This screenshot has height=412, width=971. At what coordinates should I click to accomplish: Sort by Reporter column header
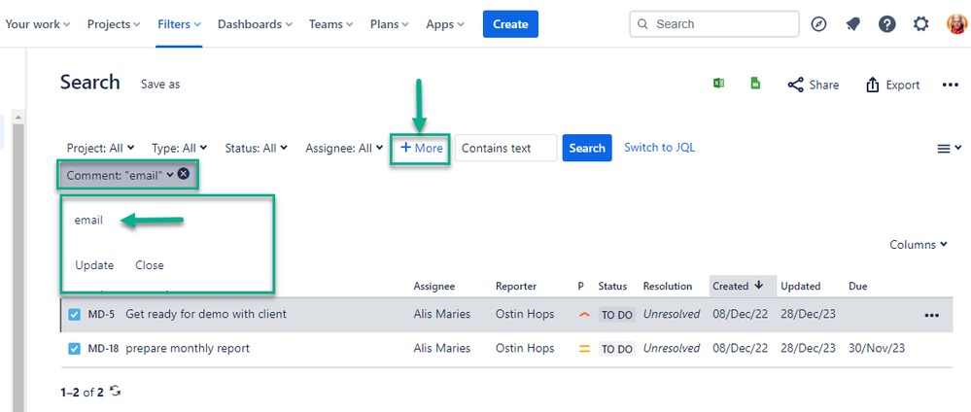pyautogui.click(x=516, y=287)
